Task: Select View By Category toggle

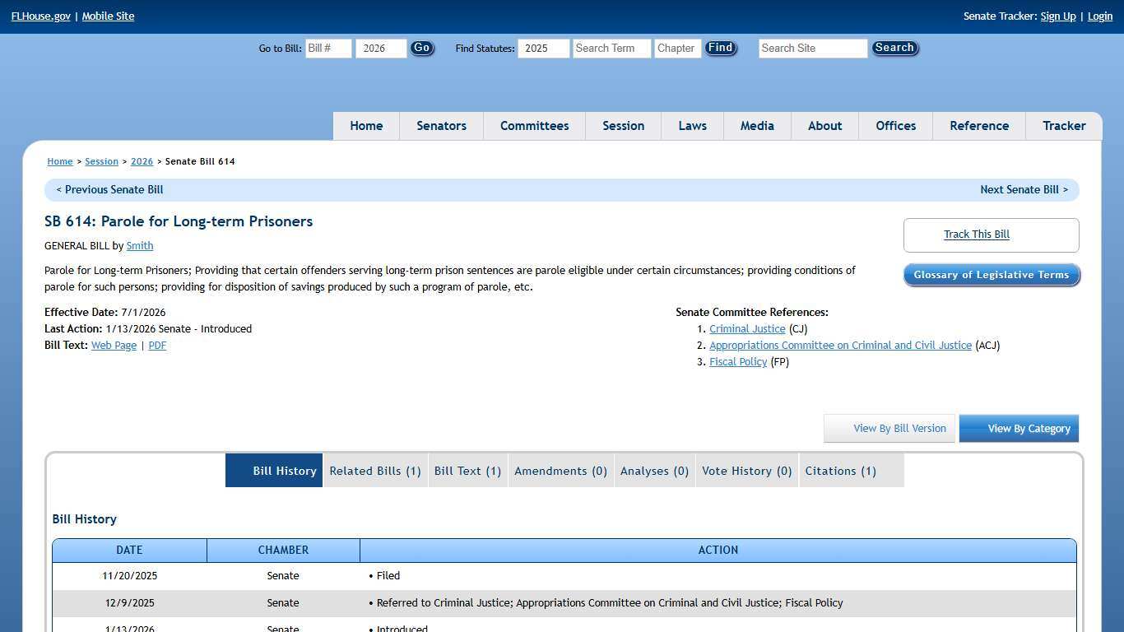Action: 1019,429
